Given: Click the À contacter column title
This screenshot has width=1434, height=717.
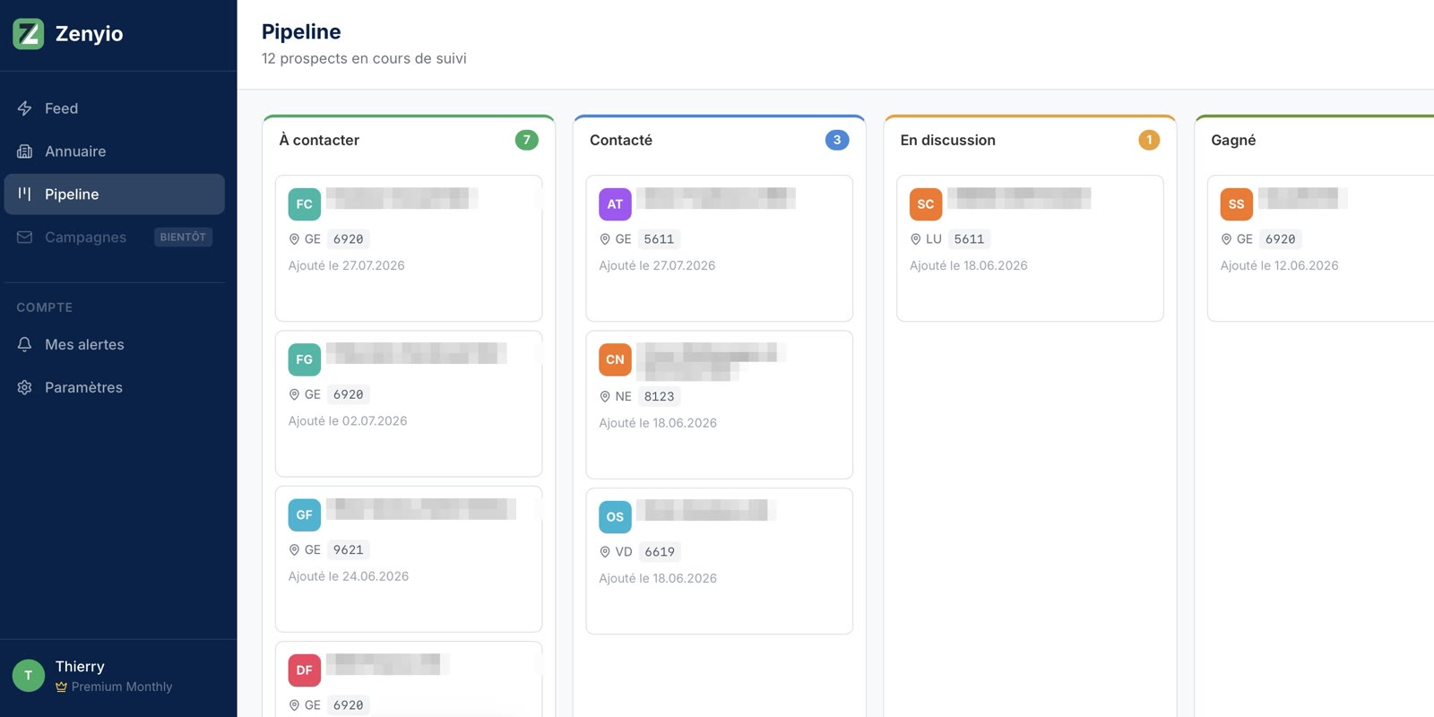Looking at the screenshot, I should [x=319, y=140].
